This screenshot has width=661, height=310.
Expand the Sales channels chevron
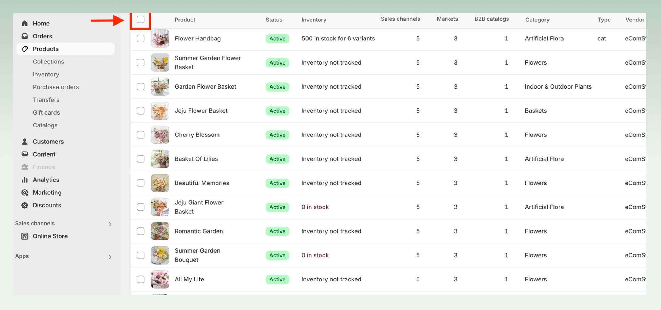pos(110,224)
